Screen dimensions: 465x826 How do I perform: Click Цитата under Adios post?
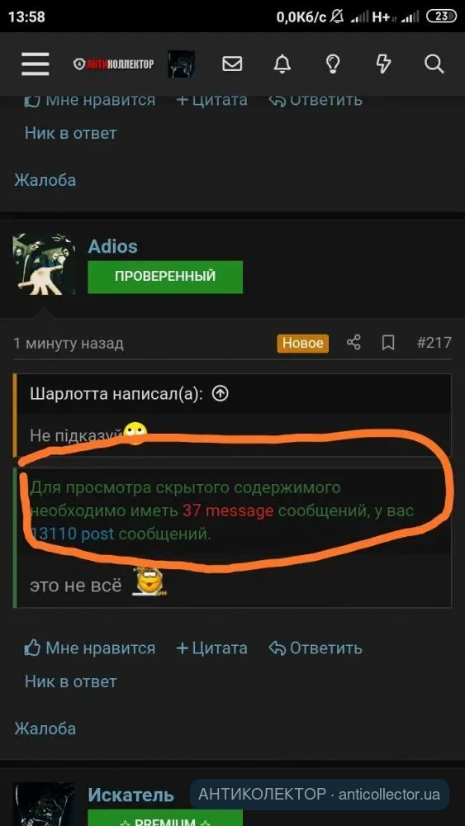click(x=211, y=648)
